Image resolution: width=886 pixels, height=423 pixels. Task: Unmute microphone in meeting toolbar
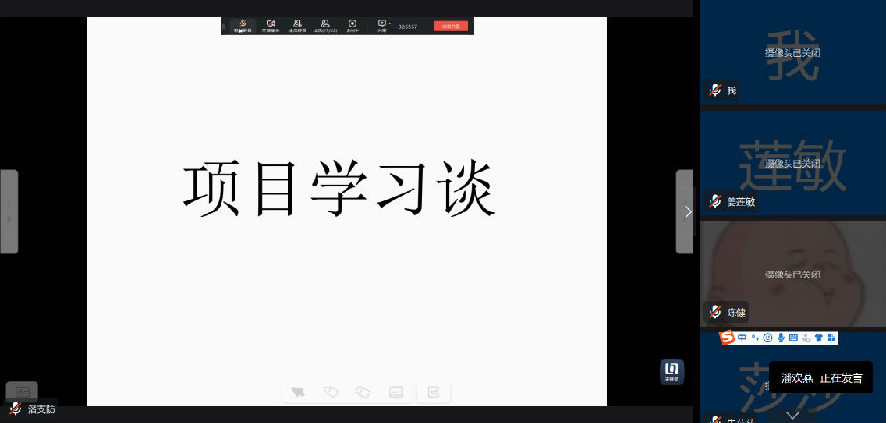(240, 25)
